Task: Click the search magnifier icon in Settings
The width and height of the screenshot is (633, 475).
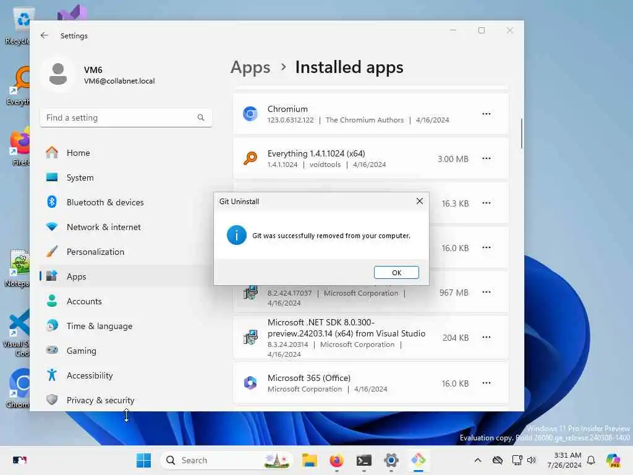Action: [x=201, y=118]
